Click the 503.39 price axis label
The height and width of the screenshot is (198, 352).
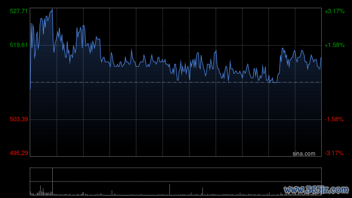point(19,119)
